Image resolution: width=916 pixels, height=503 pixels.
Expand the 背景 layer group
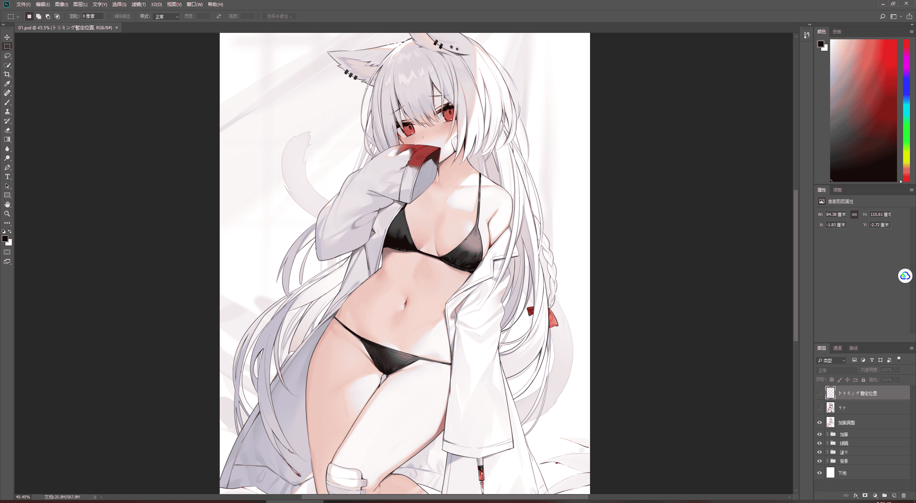coord(827,461)
